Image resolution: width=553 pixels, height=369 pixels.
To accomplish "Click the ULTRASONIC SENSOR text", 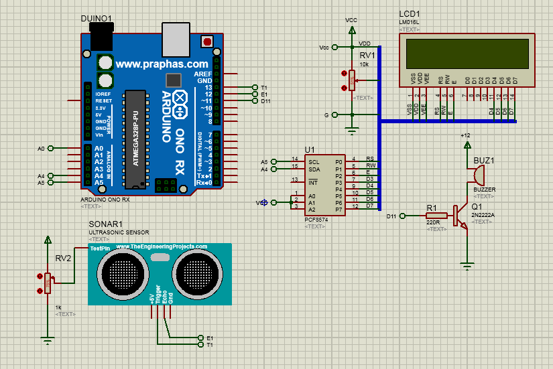I will (119, 232).
